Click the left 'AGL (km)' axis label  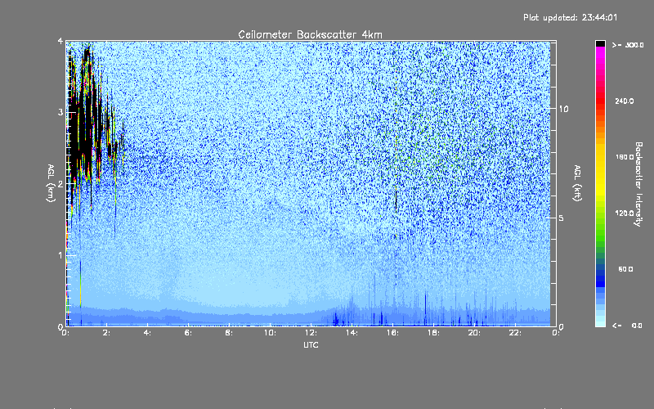tap(51, 183)
